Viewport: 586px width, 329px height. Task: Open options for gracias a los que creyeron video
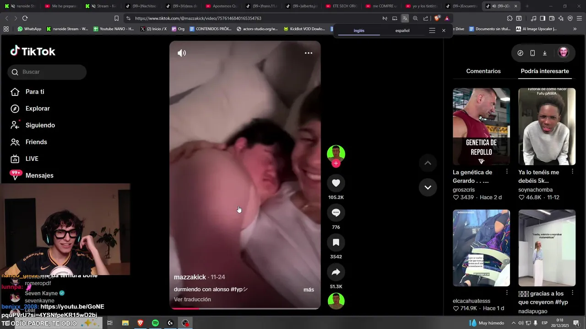[x=572, y=292]
